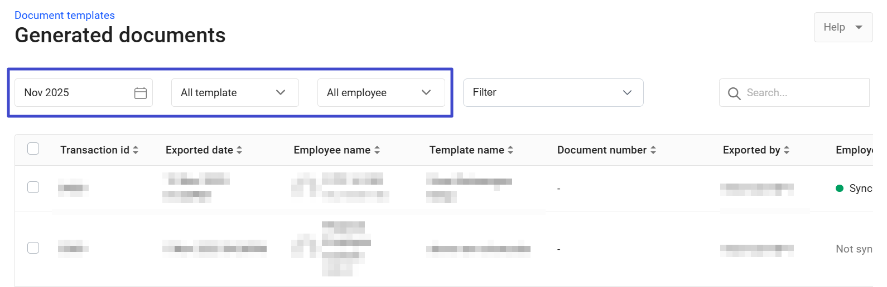Click the Nov 2025 date picker field

click(75, 93)
